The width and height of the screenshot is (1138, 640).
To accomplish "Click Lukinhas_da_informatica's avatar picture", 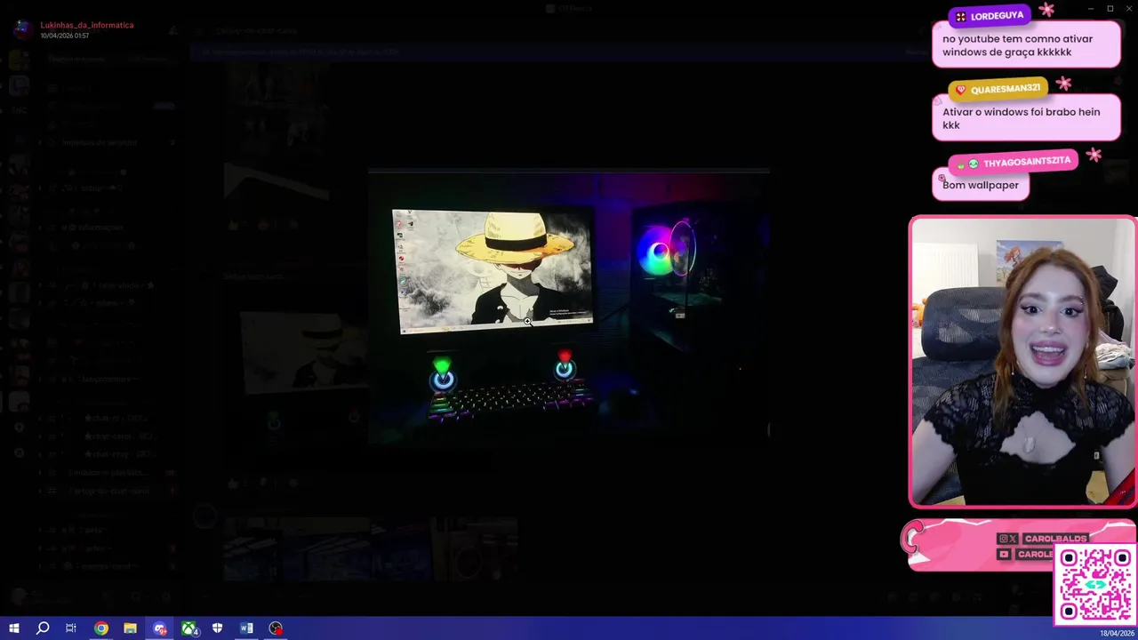I will pyautogui.click(x=21, y=28).
